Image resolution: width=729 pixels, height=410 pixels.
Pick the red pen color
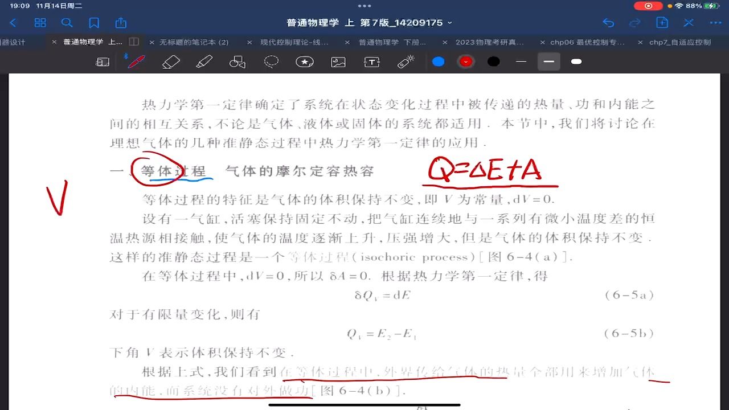tap(466, 61)
